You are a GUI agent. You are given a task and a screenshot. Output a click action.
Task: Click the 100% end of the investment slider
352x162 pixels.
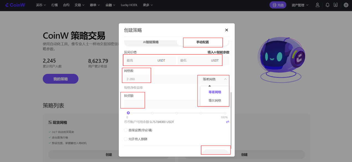click(x=225, y=113)
